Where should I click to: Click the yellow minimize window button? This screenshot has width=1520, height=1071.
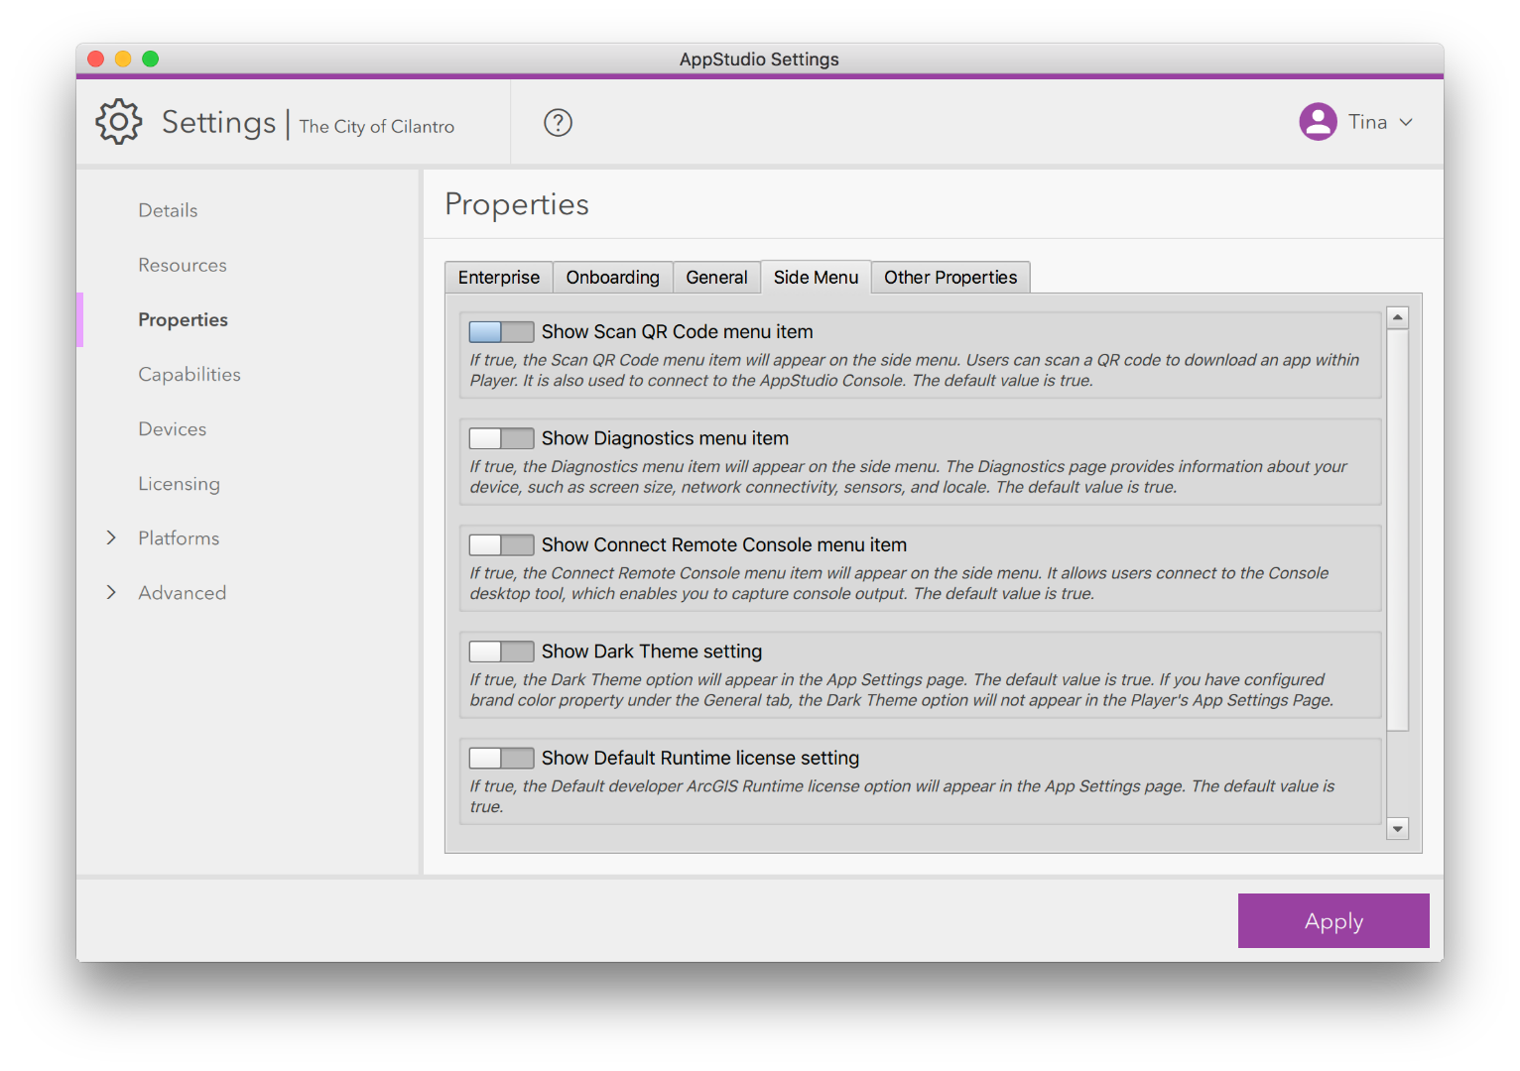point(123,59)
